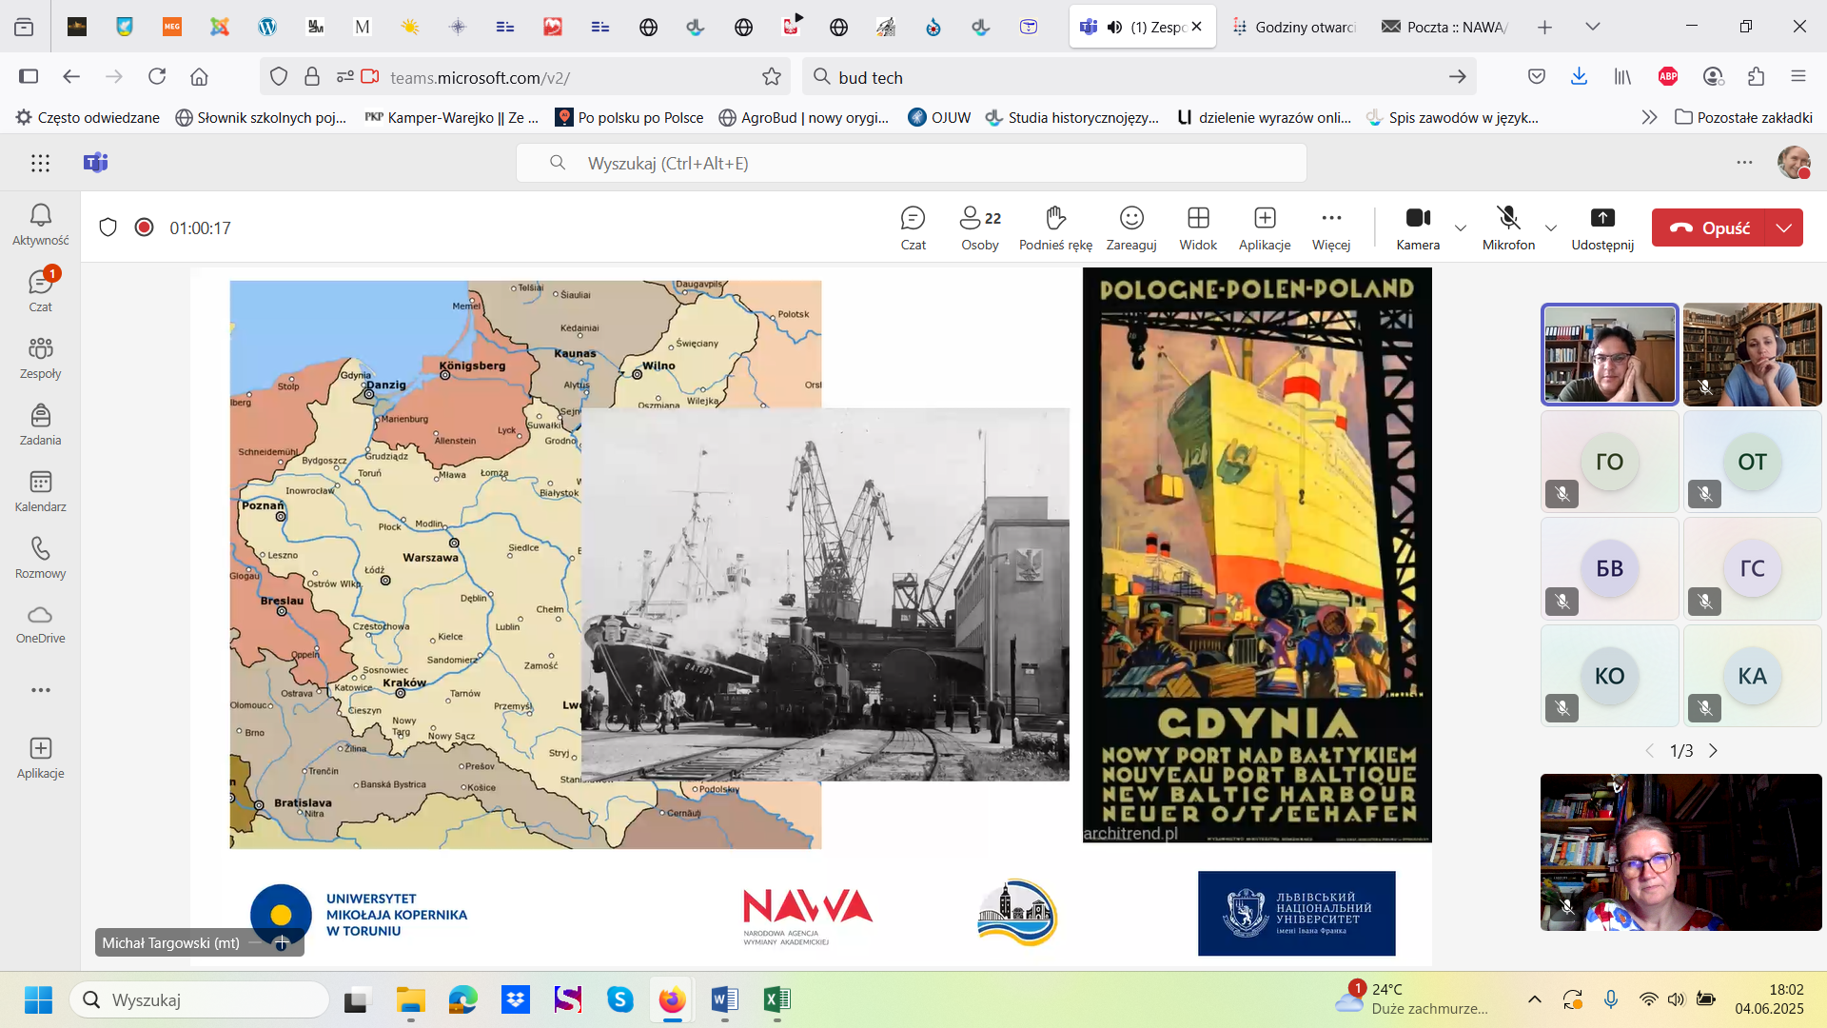Open Po polsku po Polsce bookmark
Image resolution: width=1827 pixels, height=1028 pixels.
click(630, 117)
